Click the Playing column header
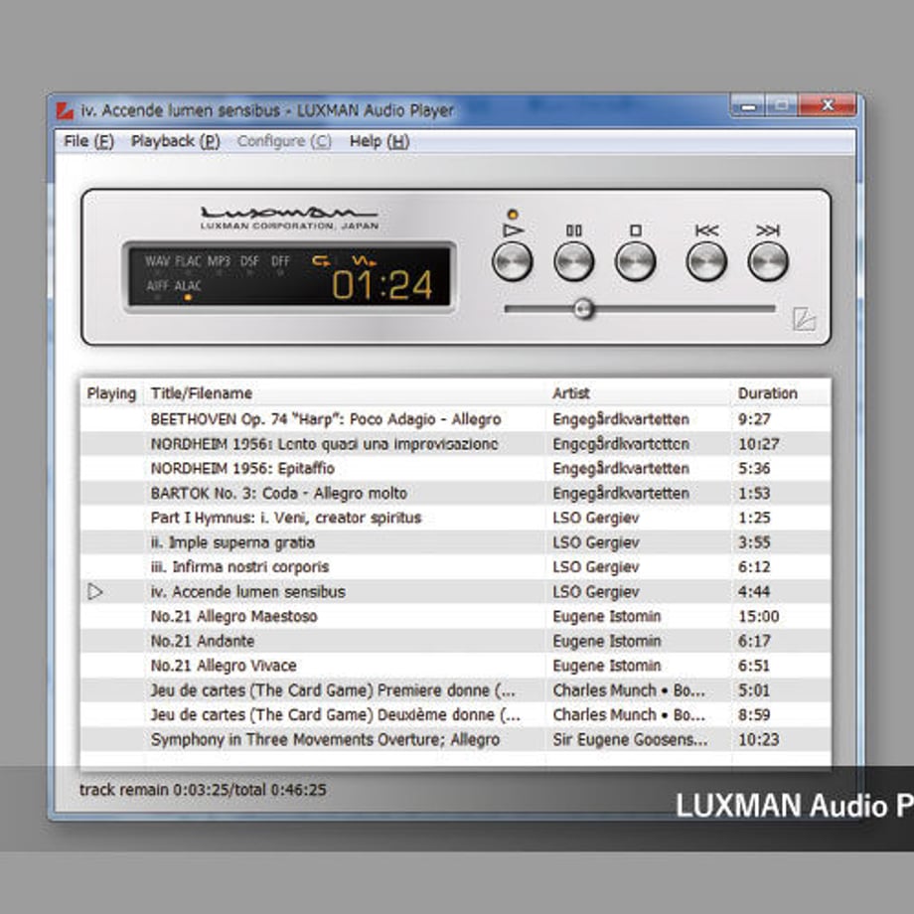914x914 pixels. (x=111, y=393)
